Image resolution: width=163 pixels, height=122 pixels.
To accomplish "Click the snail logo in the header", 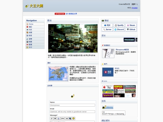I will 27,6.
